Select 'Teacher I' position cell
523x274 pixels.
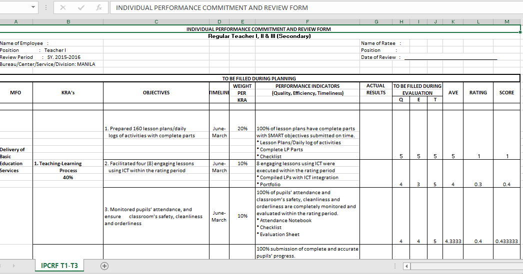[x=55, y=50]
